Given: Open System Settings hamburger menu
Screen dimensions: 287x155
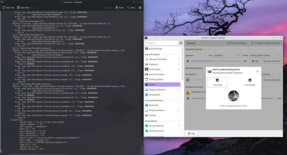Looking at the screenshot, I should (181, 43).
